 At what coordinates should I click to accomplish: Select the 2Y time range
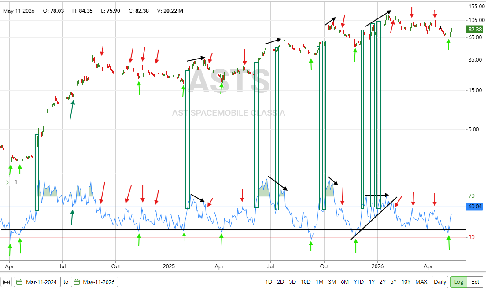[383, 282]
